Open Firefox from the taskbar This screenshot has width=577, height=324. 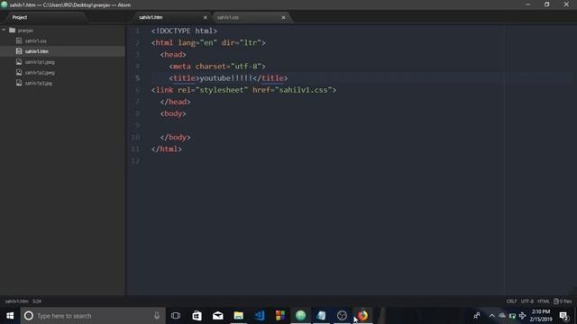[x=362, y=316]
